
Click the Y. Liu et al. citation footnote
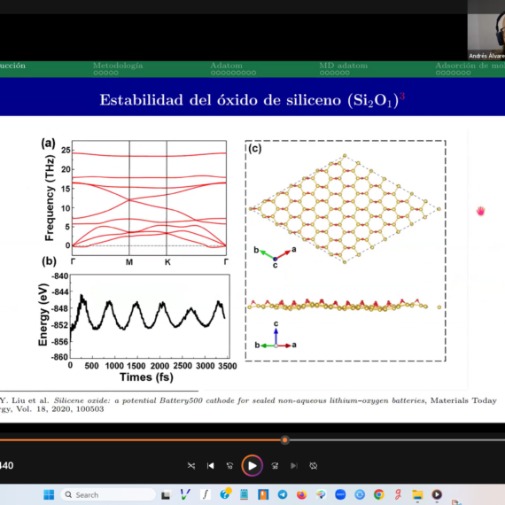(248, 405)
